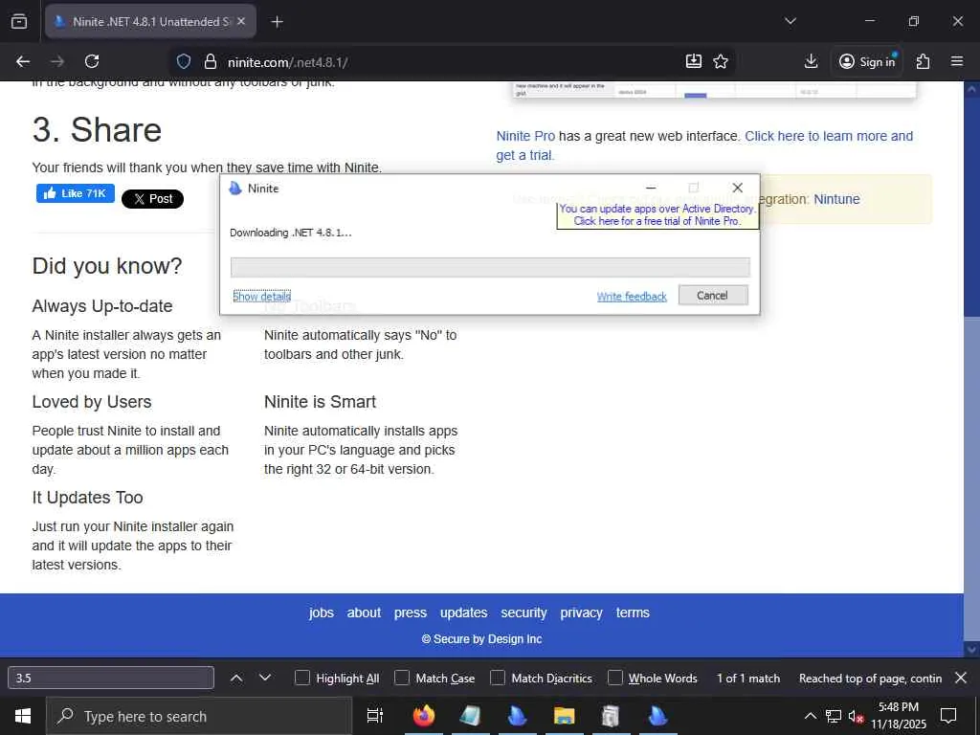Click Show details in Ninite dialog
The width and height of the screenshot is (980, 735).
click(262, 297)
